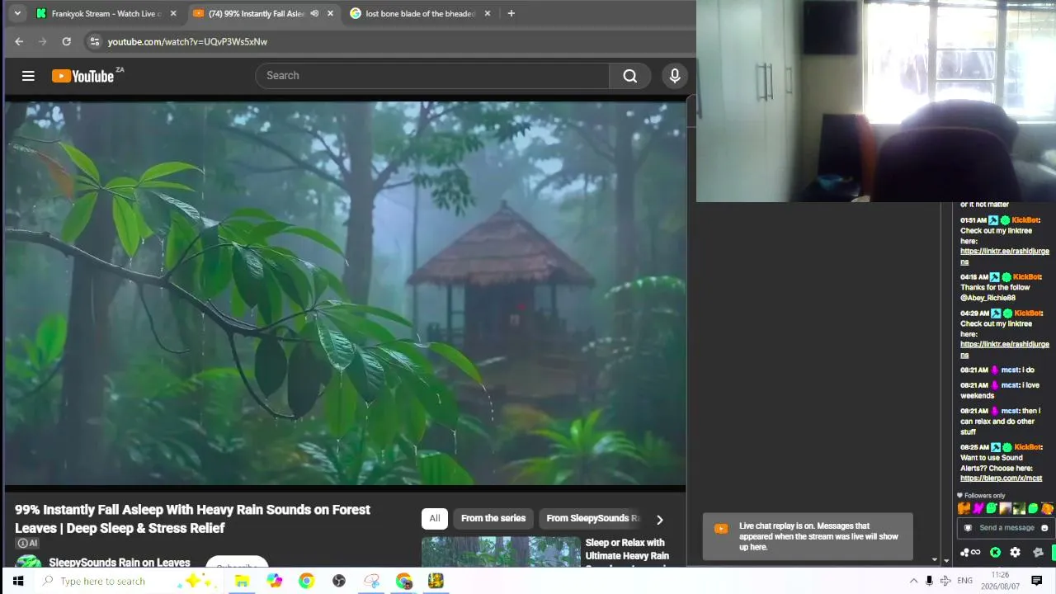View site information icon in the address bar
This screenshot has width=1056, height=594.
(94, 41)
